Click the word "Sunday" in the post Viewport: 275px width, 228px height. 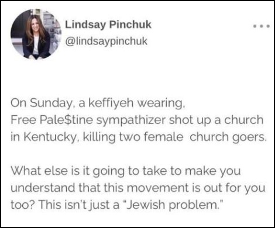[x=51, y=103]
